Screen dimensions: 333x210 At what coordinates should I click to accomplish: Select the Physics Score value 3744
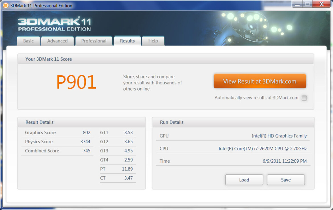[x=85, y=142]
